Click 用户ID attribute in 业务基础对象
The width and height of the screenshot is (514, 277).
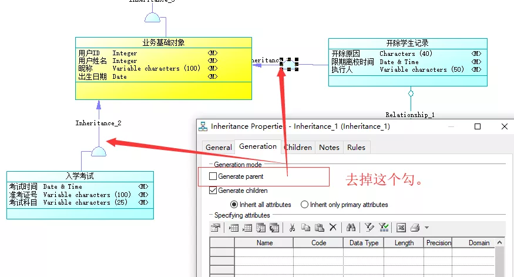[148, 53]
